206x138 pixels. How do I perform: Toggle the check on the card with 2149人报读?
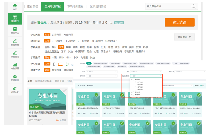tap(97, 95)
